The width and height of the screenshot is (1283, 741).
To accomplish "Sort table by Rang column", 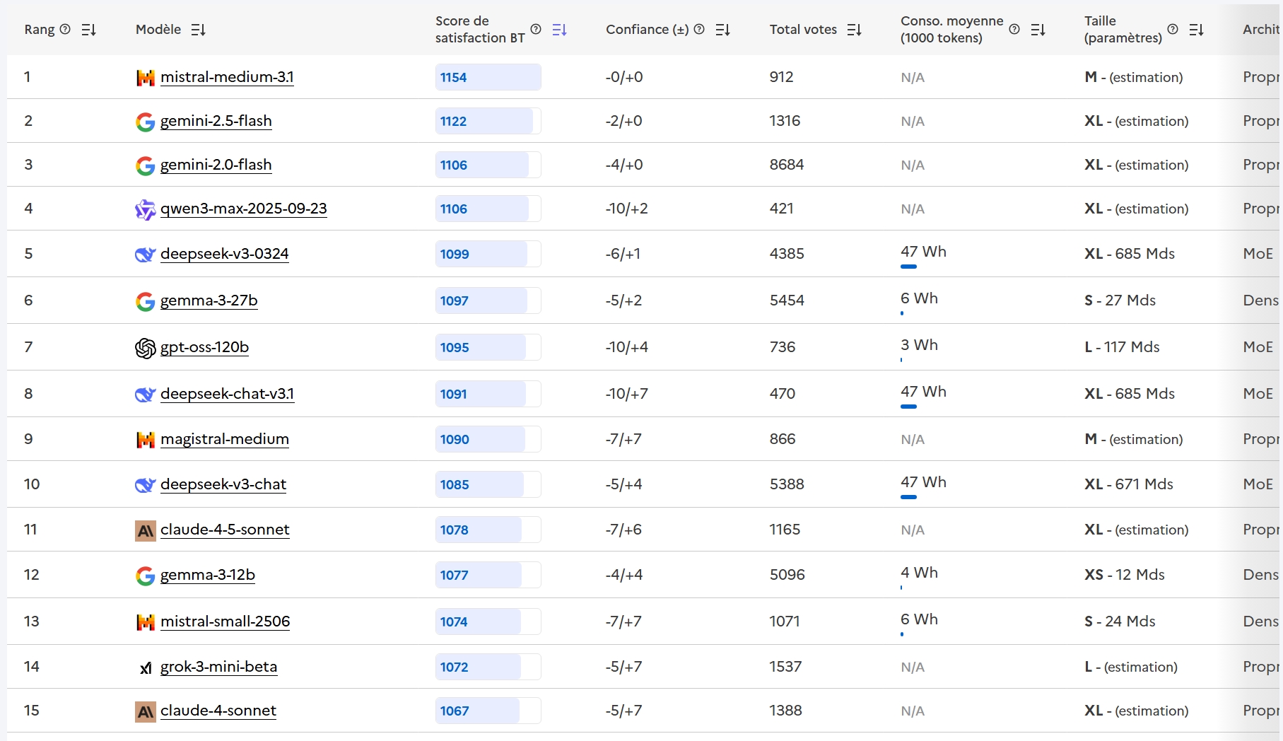I will [x=88, y=30].
